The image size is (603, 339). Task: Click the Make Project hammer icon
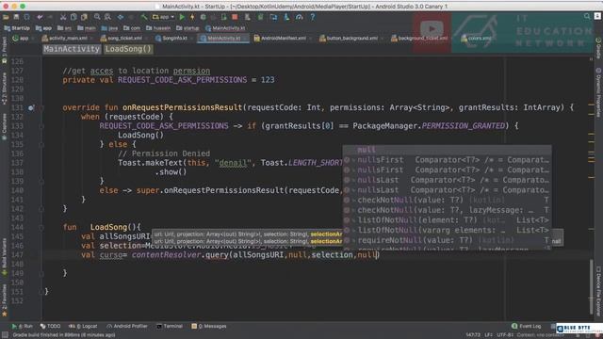point(144,17)
